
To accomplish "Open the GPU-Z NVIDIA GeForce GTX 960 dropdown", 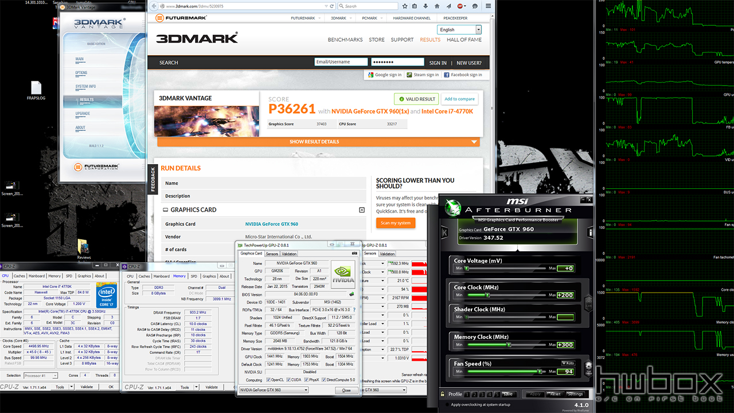I will tap(274, 390).
